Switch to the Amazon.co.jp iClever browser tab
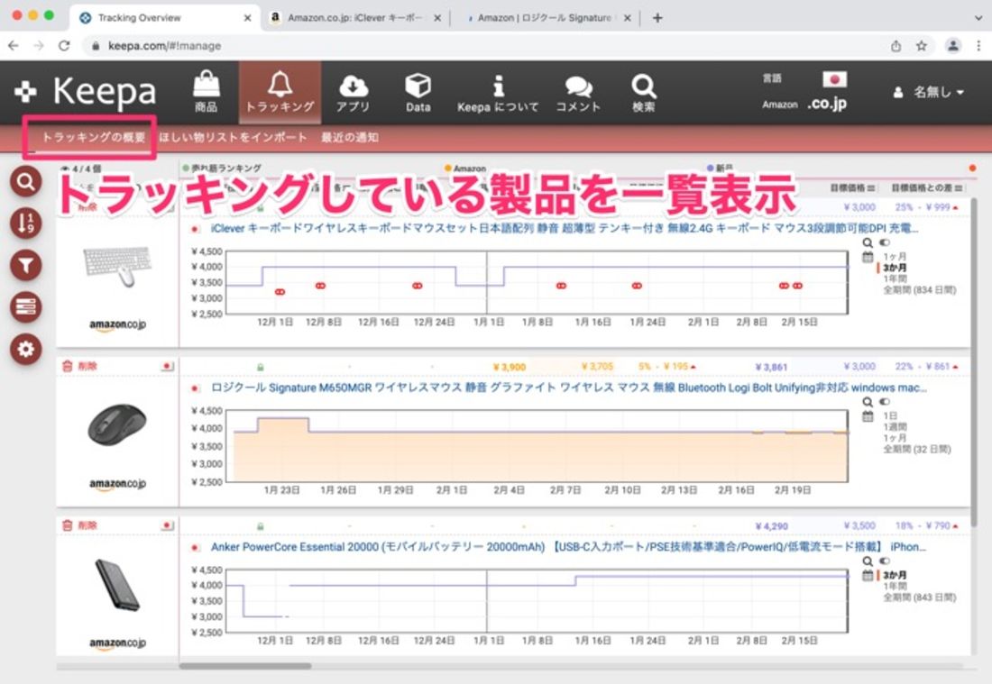The width and height of the screenshot is (992, 684). coord(355,18)
